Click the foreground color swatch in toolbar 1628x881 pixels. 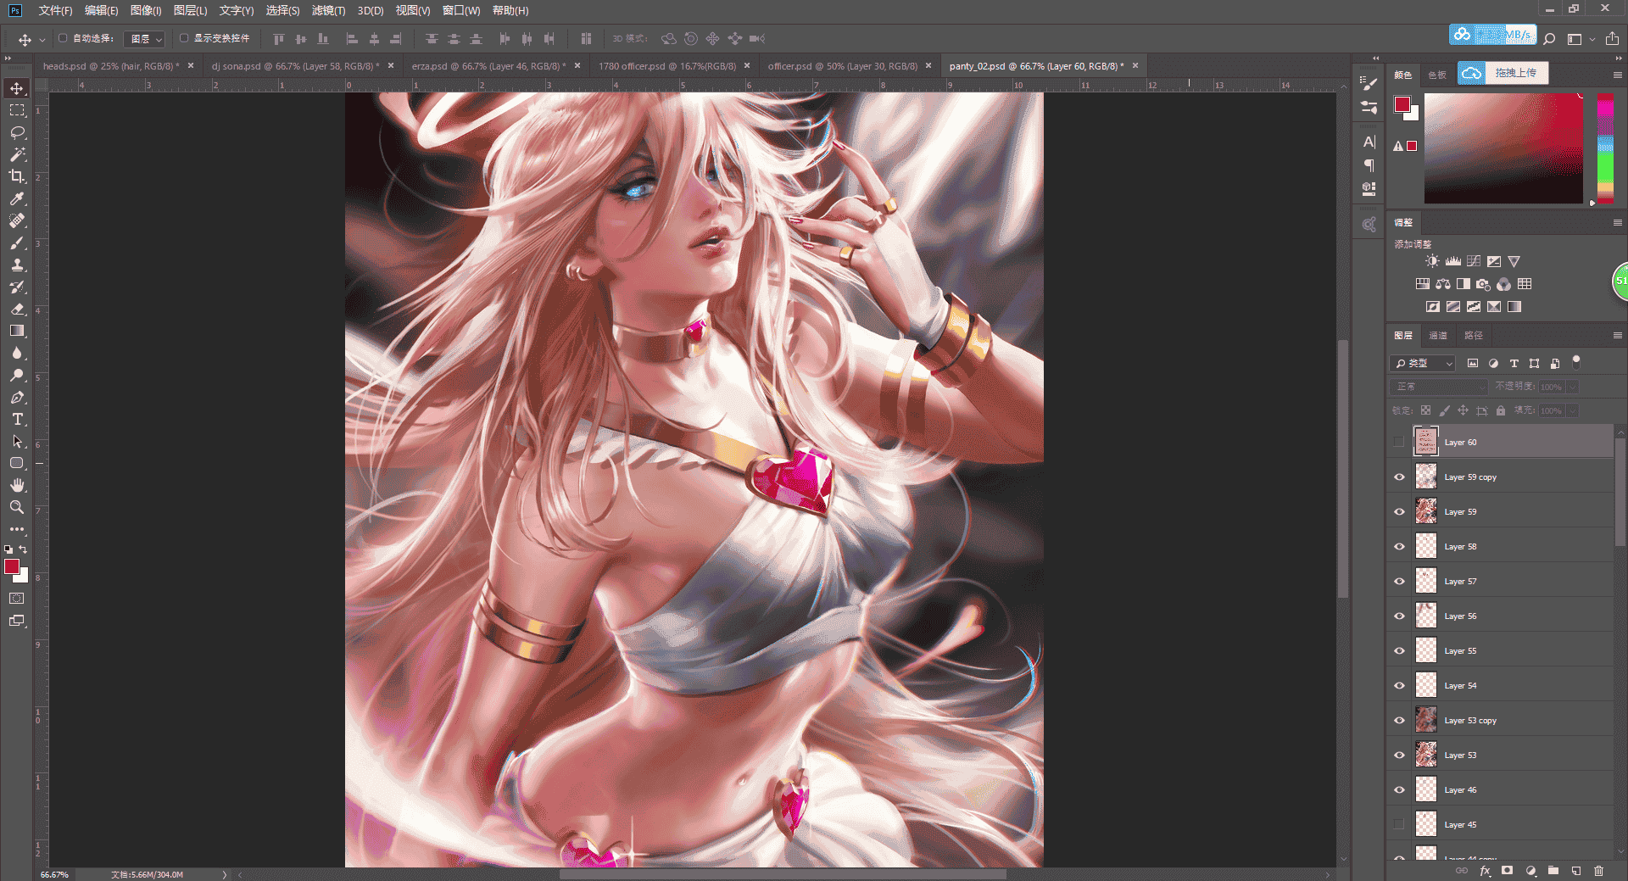pos(12,566)
